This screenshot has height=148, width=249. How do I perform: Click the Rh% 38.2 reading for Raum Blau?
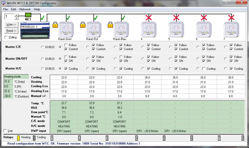click(x=120, y=108)
